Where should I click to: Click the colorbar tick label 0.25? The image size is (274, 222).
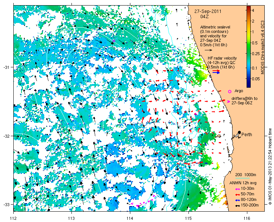(255, 53)
